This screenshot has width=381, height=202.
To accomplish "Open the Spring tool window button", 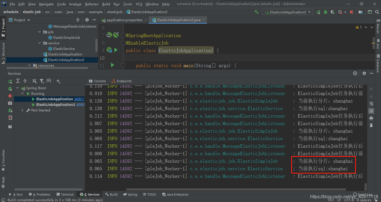I will pyautogui.click(x=130, y=194).
